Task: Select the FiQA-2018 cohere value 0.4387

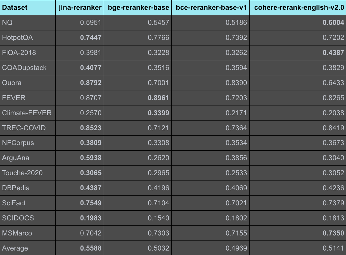Action: [333, 53]
